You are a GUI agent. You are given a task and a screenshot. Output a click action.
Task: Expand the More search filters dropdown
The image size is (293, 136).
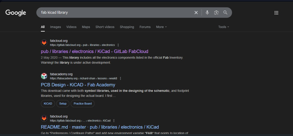click(161, 27)
